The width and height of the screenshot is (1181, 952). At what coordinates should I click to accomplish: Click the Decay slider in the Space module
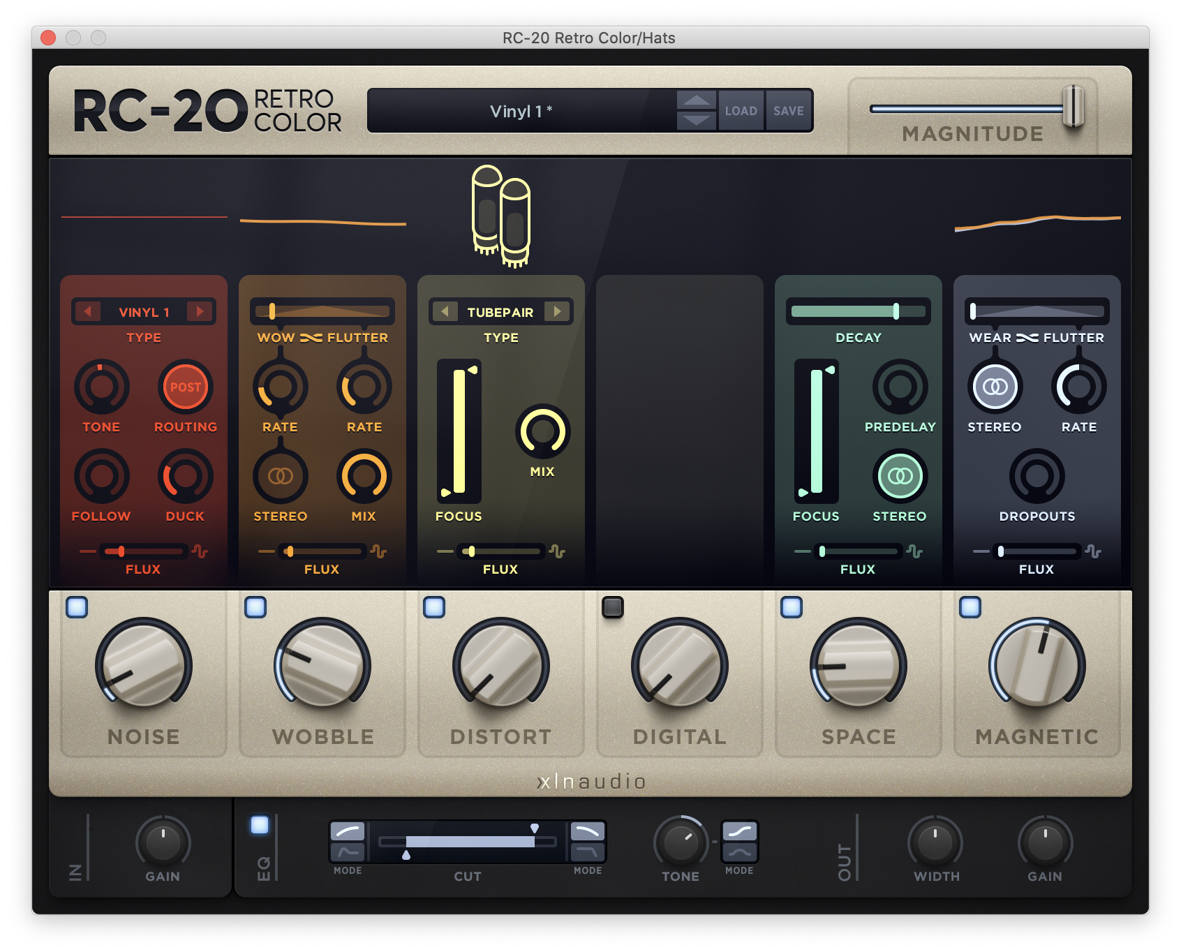[859, 311]
